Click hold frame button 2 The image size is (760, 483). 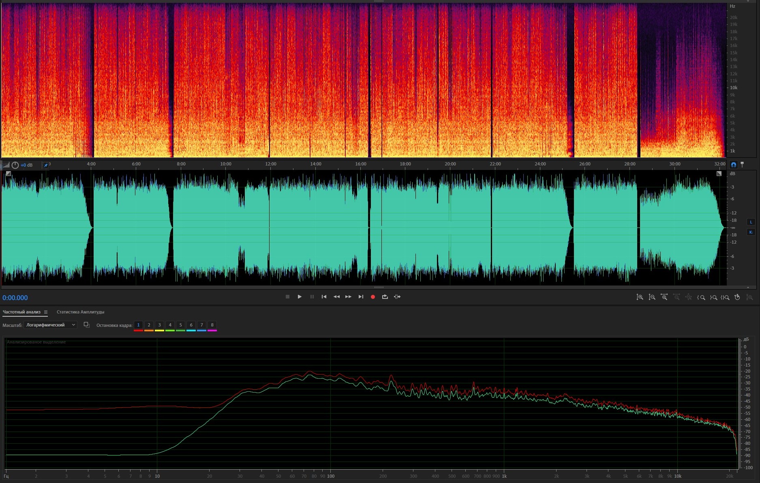[x=149, y=325]
